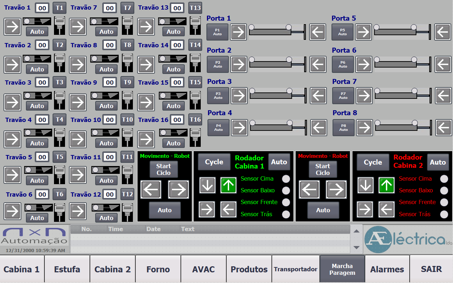Click the down arrow in Rodador Cabina 2
This screenshot has width=453, height=283.
click(365, 186)
